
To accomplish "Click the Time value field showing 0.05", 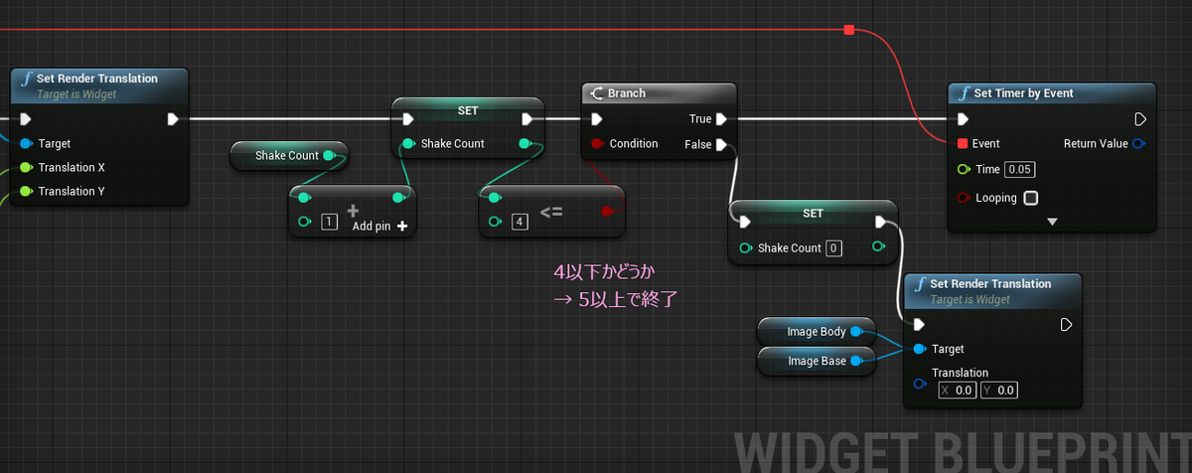I will coord(1020,170).
